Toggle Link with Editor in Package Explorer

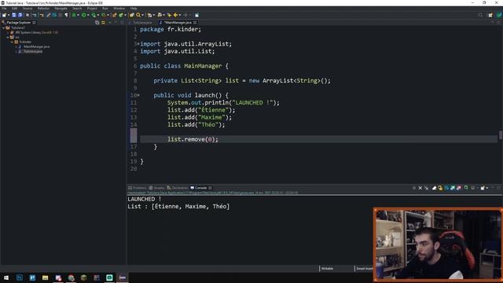[103, 23]
